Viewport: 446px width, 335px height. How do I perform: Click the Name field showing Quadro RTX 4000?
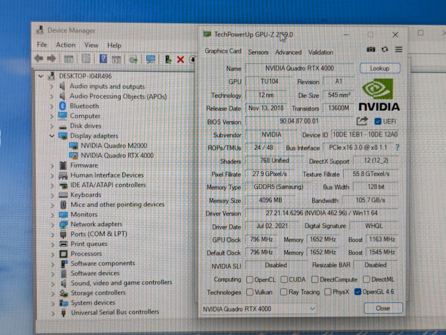299,68
